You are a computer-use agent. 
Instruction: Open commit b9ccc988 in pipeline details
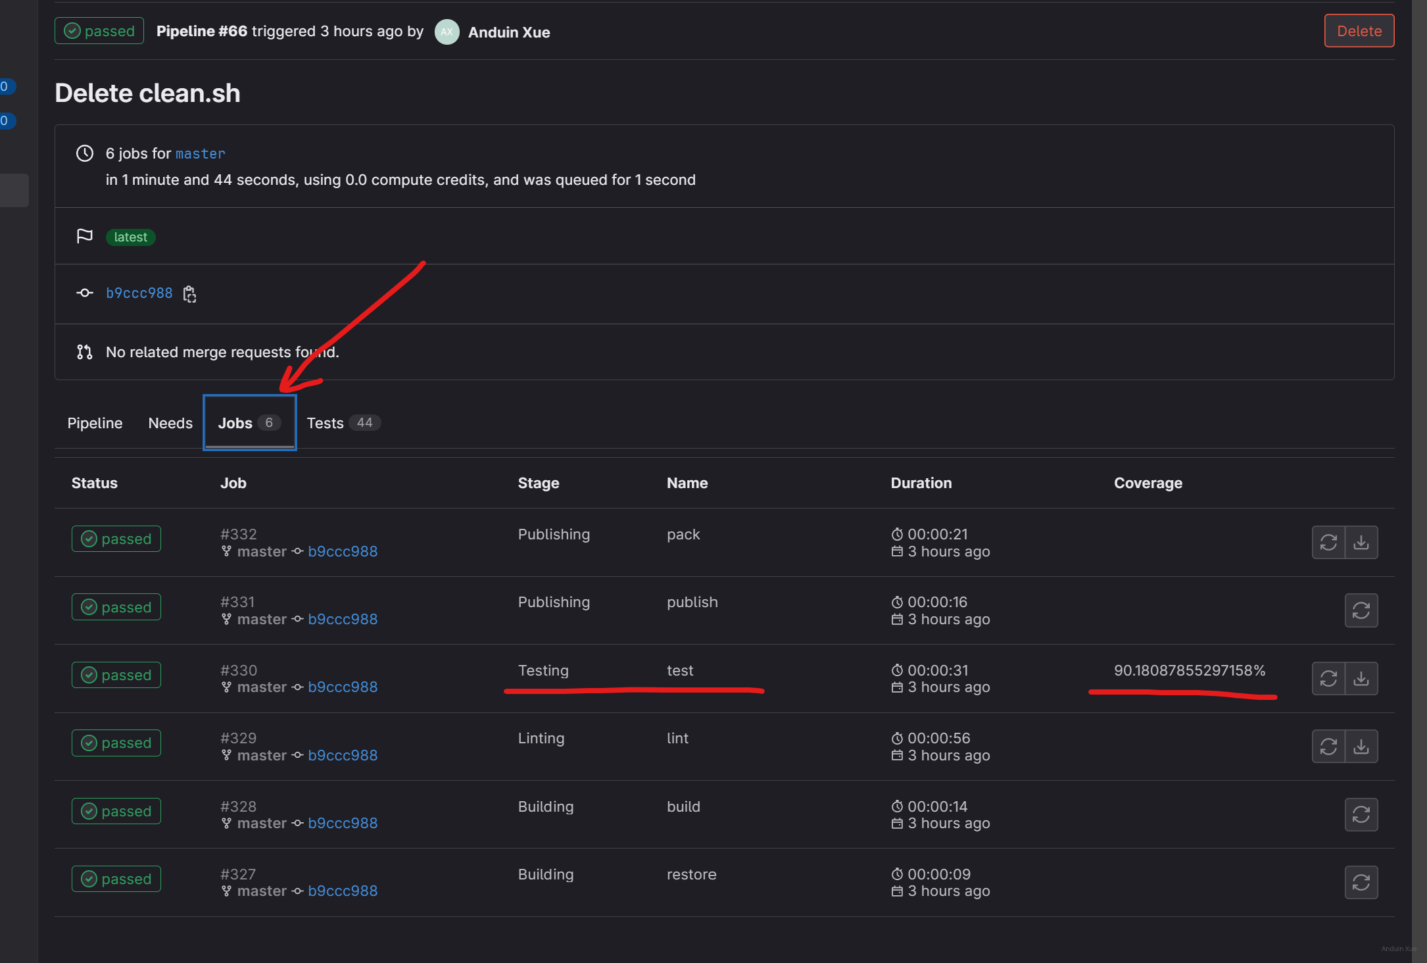(139, 293)
